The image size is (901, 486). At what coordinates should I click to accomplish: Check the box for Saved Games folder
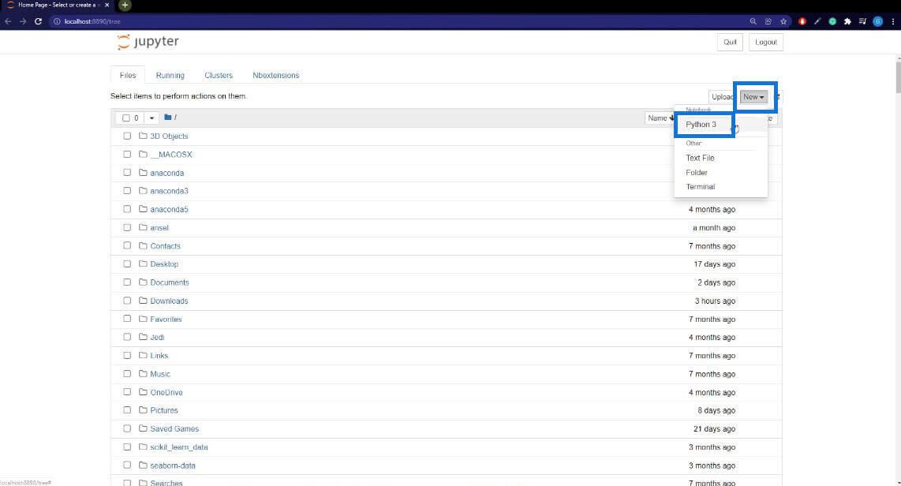point(127,428)
